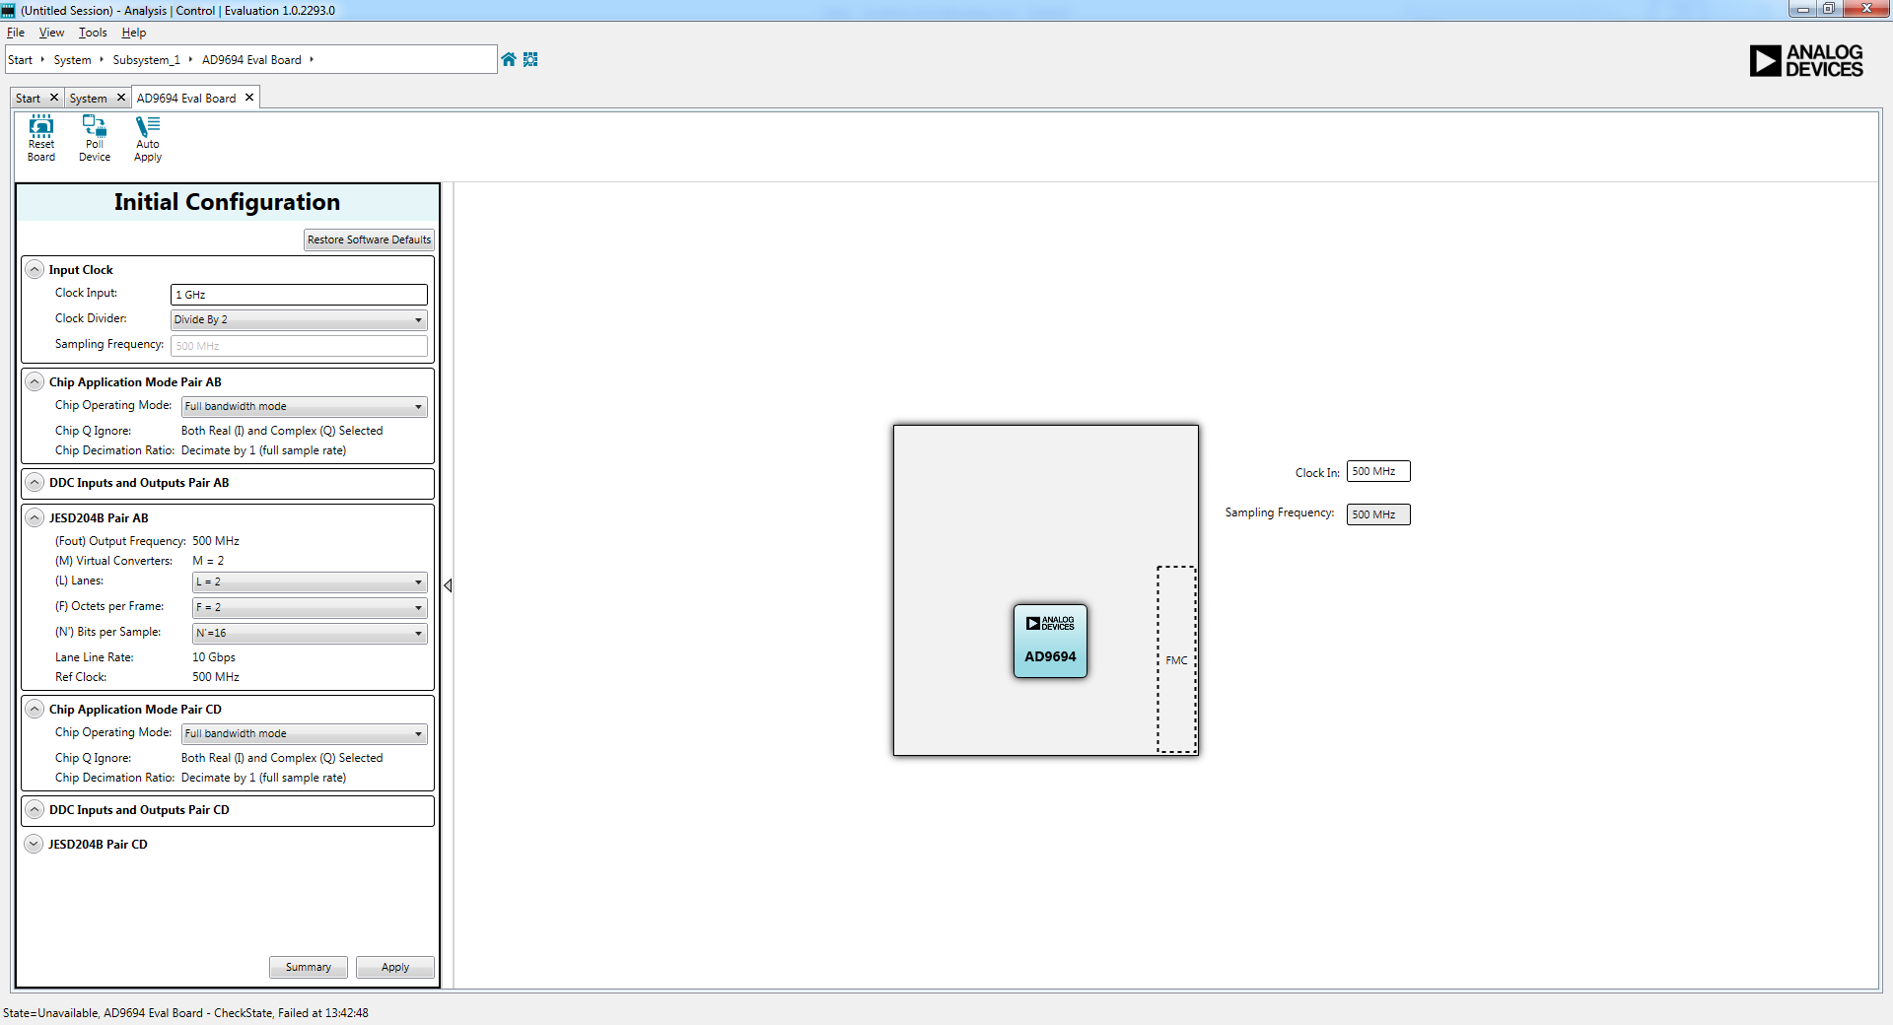Click the Apply button
This screenshot has width=1893, height=1025.
(394, 968)
